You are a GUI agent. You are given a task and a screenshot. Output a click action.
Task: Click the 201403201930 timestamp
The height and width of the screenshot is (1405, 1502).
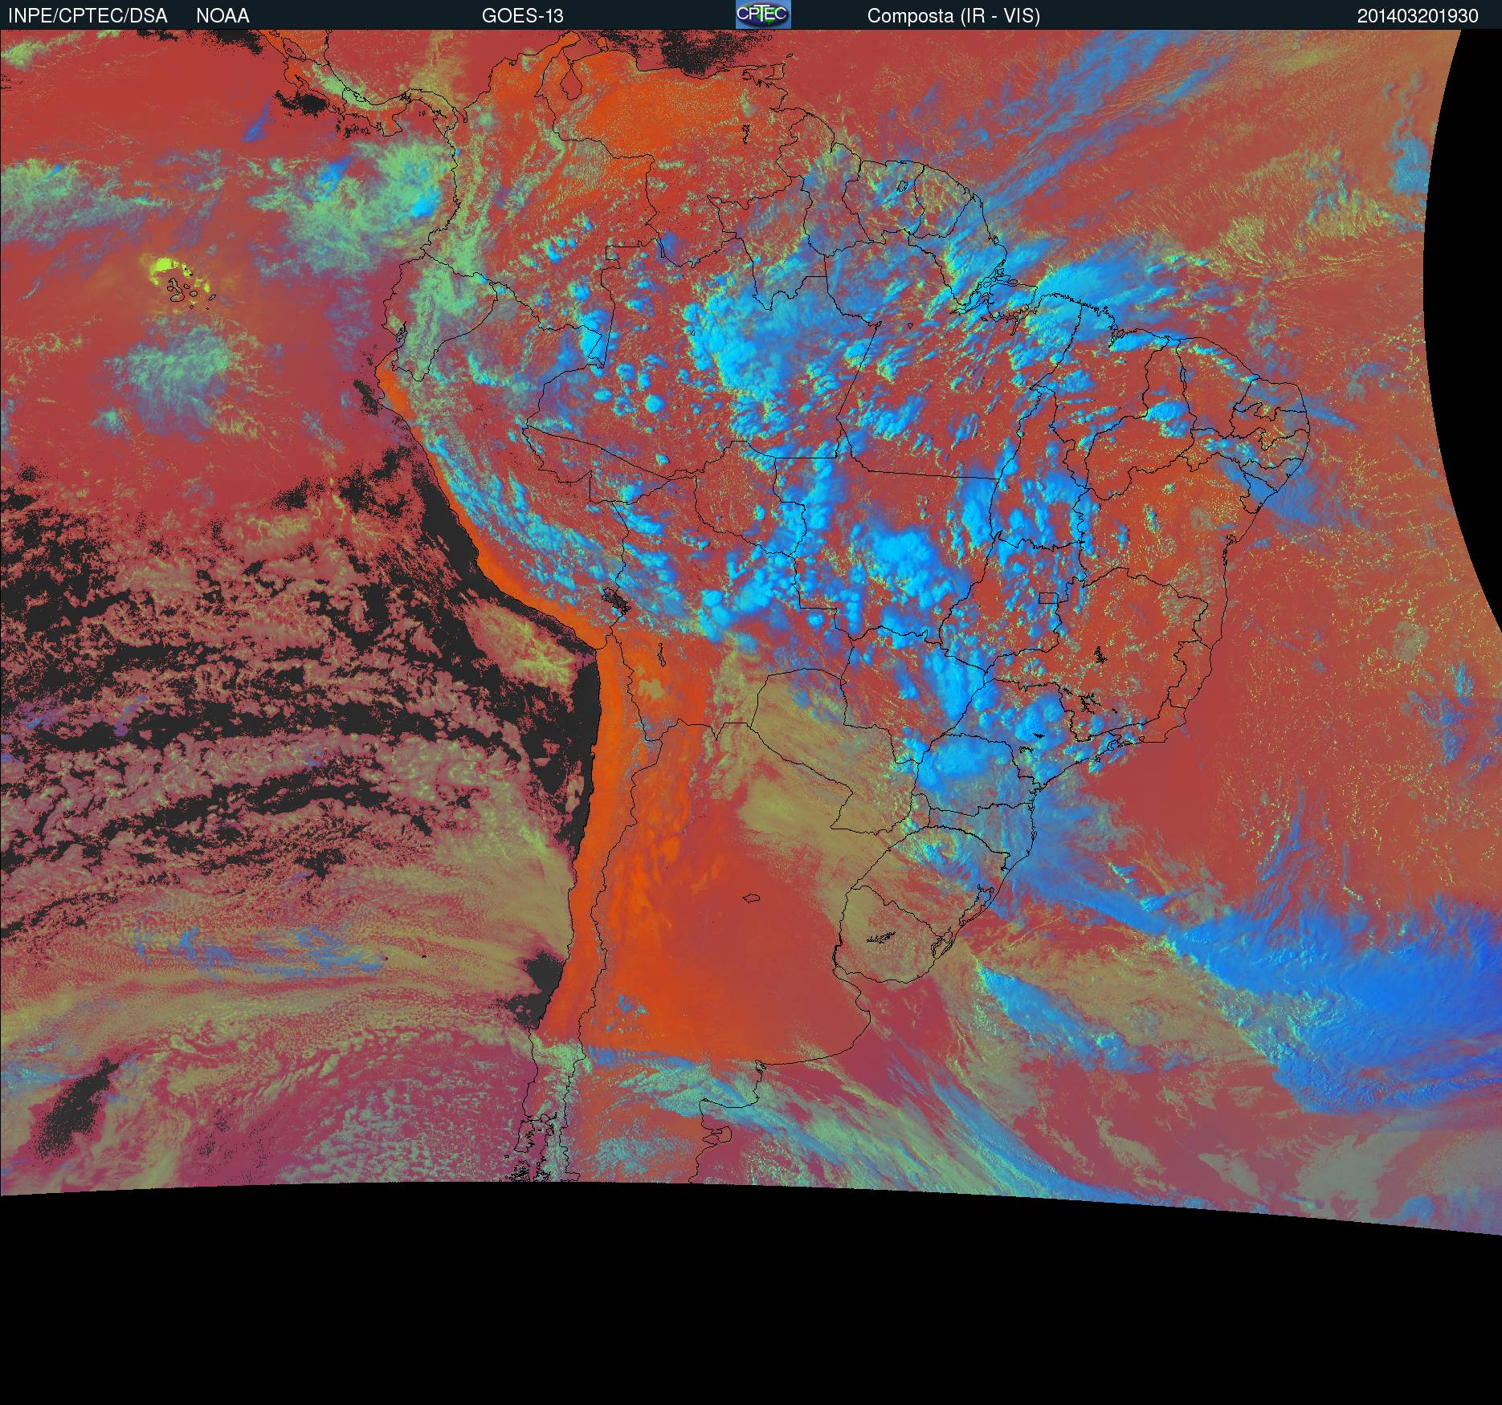(x=1418, y=16)
